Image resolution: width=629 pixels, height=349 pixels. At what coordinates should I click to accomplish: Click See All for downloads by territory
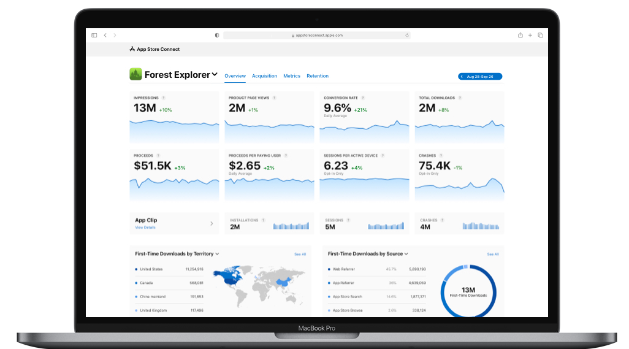point(300,255)
